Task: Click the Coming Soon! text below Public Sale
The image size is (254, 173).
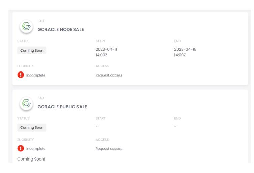Action: pos(31,159)
